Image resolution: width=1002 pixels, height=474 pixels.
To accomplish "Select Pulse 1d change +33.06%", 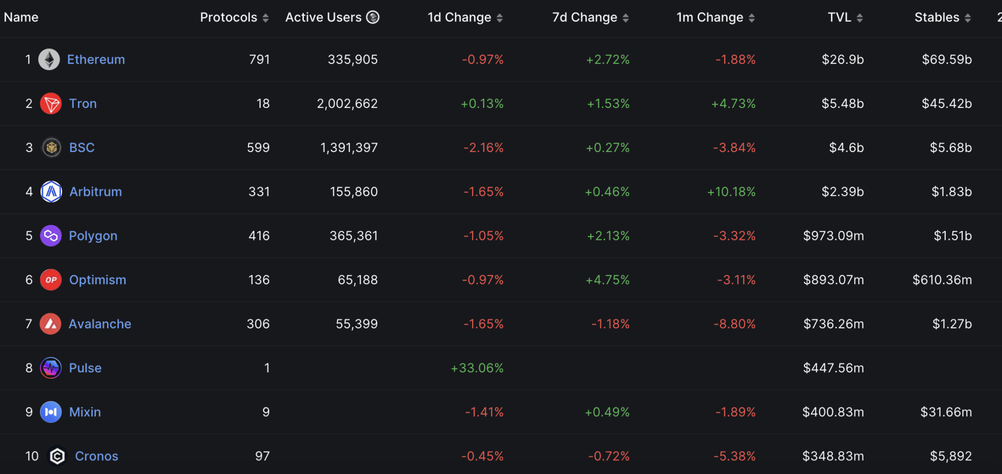I will [477, 368].
